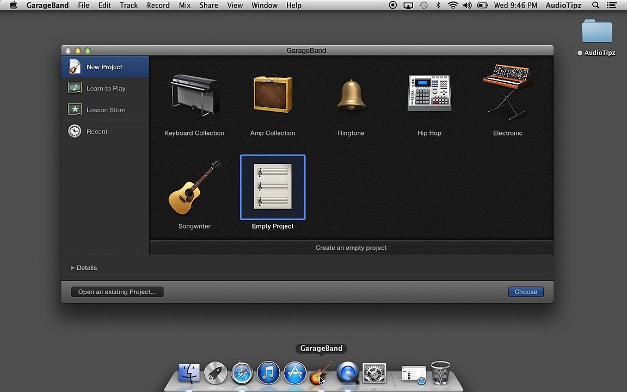Pick the Electronic synthesizer template
Viewport: 627px width, 392px height.
[508, 92]
